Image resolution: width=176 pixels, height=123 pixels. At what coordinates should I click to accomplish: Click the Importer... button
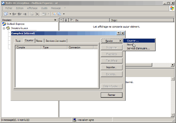112,67
